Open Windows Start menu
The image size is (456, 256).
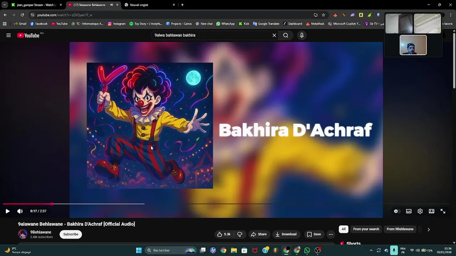[139, 250]
